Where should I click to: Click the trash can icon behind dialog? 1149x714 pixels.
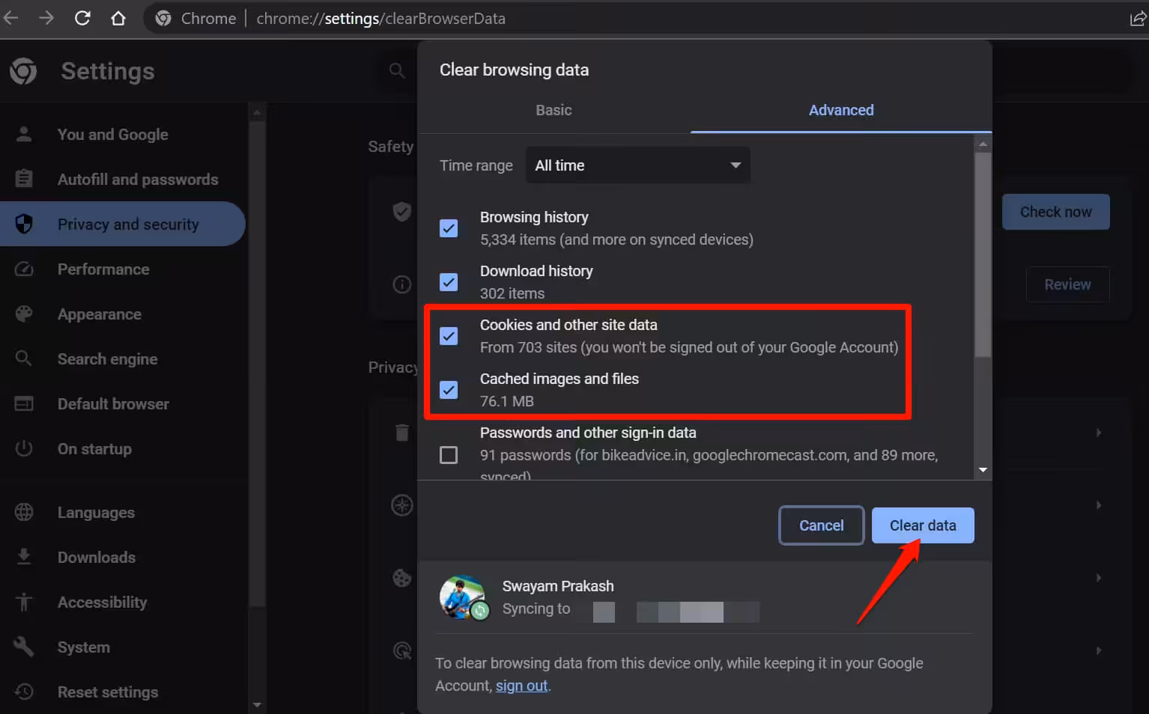pos(402,432)
